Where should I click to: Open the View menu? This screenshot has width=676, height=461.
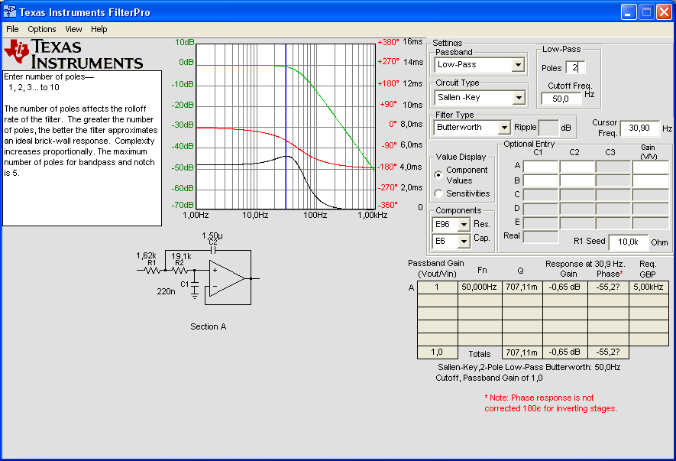[73, 29]
